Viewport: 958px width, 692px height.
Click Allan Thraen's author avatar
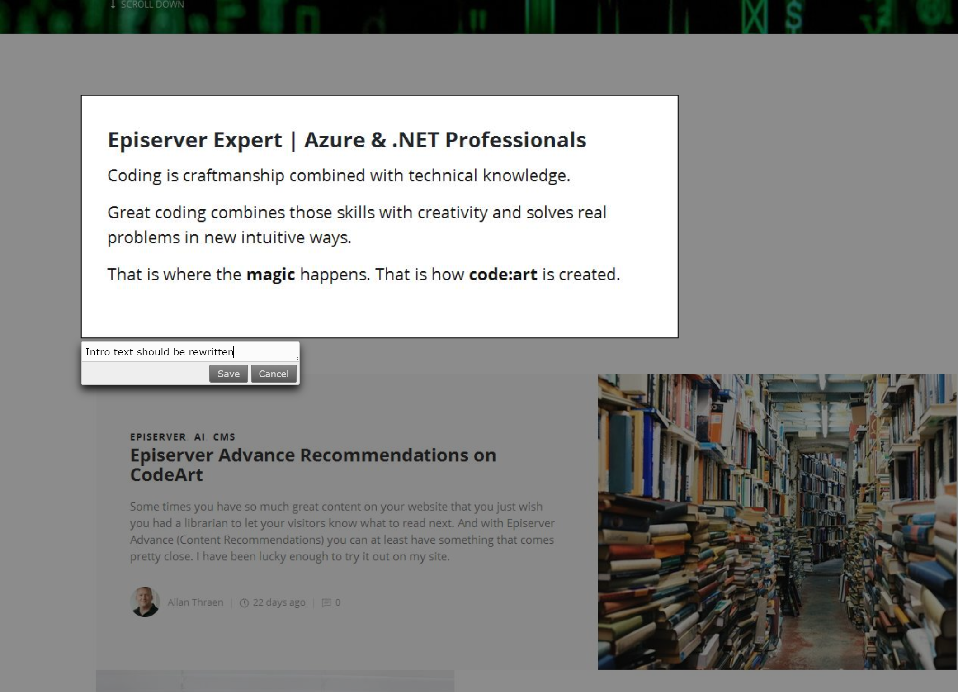pyautogui.click(x=145, y=602)
